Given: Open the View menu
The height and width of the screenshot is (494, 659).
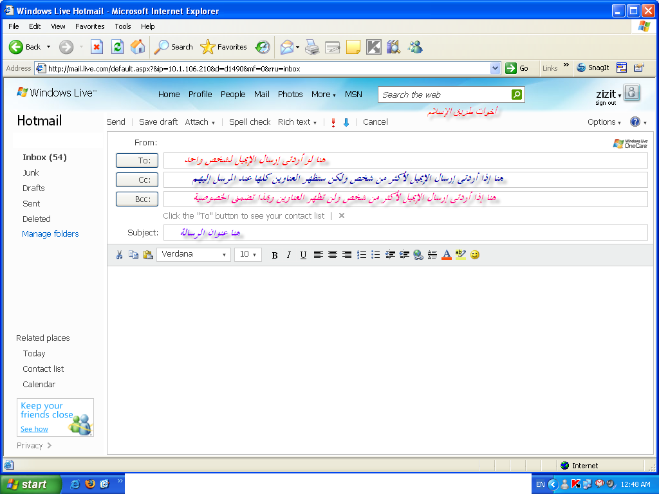Looking at the screenshot, I should (58, 26).
